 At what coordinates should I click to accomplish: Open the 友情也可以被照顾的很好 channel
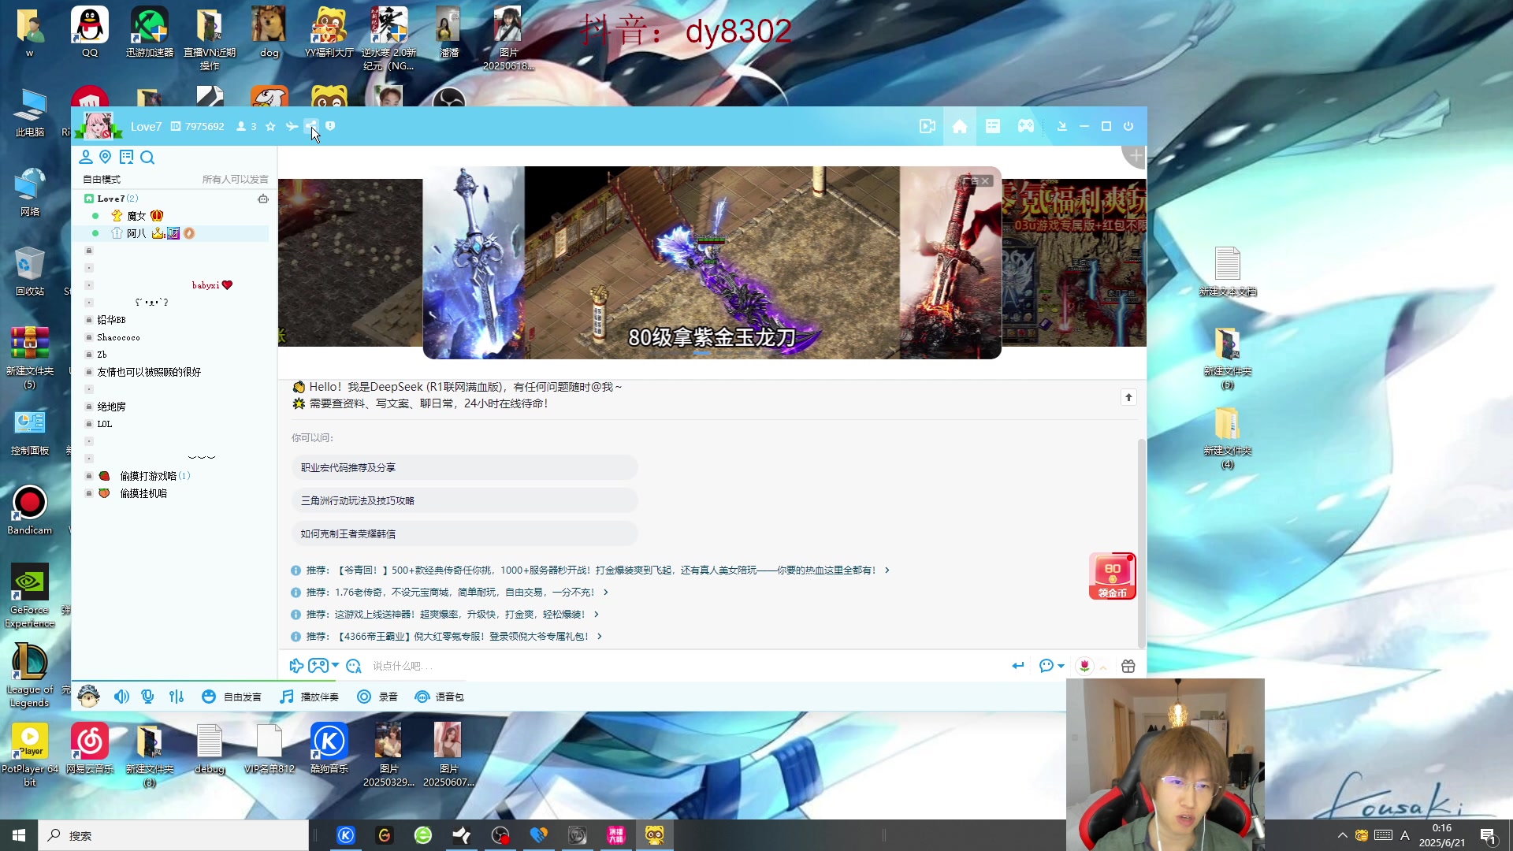(149, 372)
